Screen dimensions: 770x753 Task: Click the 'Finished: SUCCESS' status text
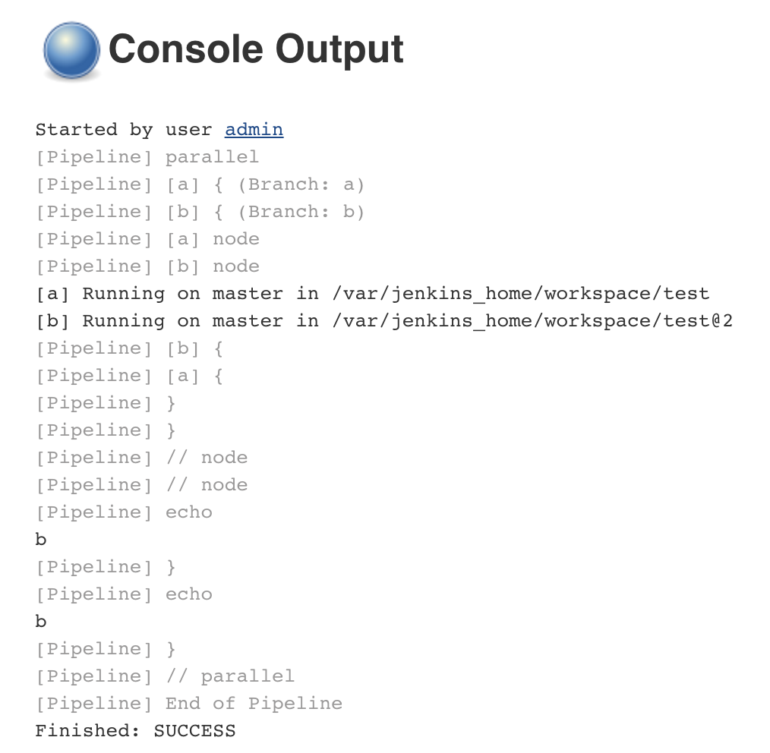(135, 731)
